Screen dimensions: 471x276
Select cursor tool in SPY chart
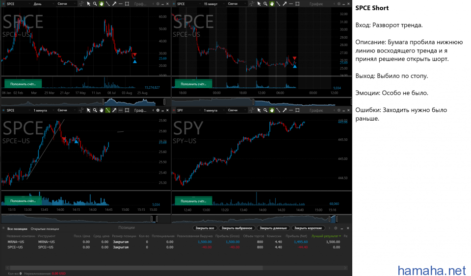click(259, 110)
